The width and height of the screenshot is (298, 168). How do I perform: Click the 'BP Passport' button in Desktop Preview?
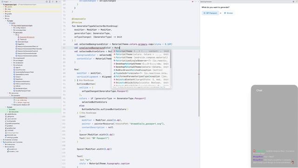pyautogui.click(x=210, y=13)
